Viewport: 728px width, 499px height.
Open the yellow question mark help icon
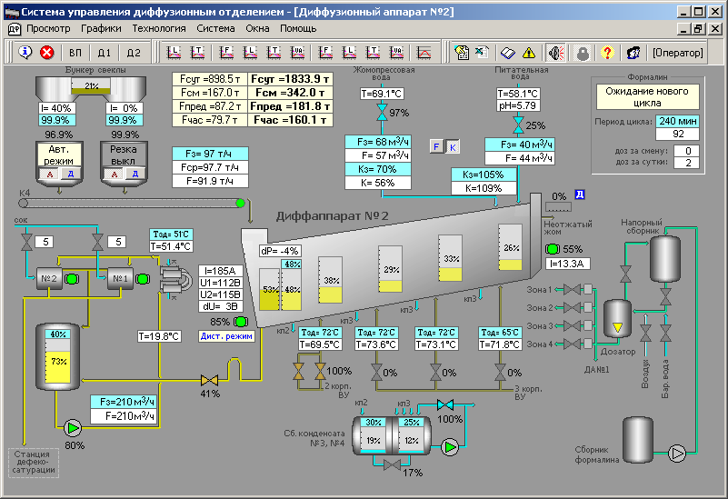click(607, 53)
